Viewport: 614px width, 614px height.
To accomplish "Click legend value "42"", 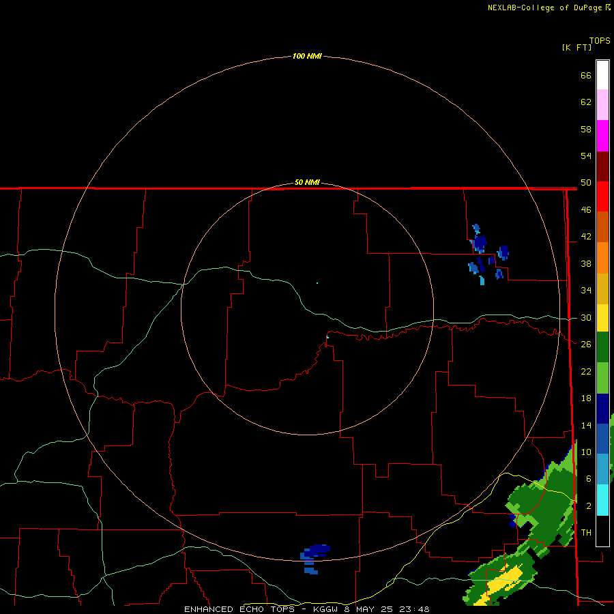I will tap(586, 237).
